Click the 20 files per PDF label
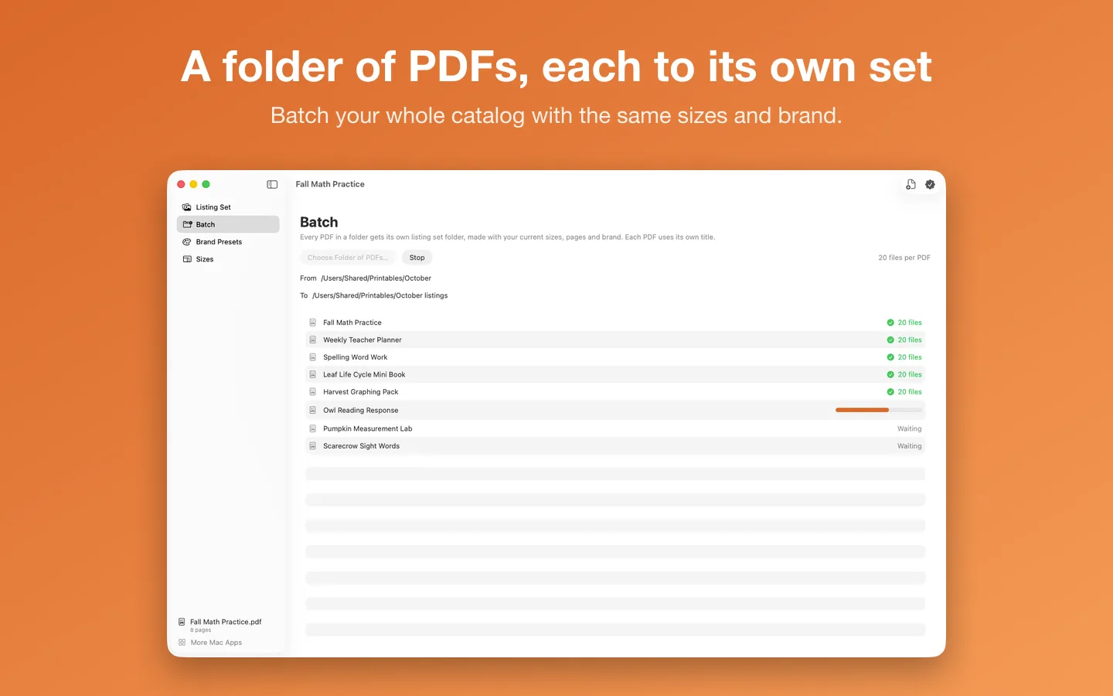This screenshot has width=1113, height=696. tap(904, 258)
